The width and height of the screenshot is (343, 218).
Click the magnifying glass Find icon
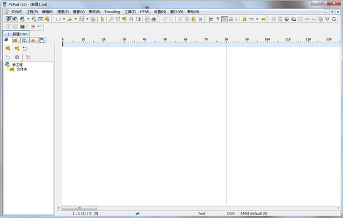(x=111, y=19)
